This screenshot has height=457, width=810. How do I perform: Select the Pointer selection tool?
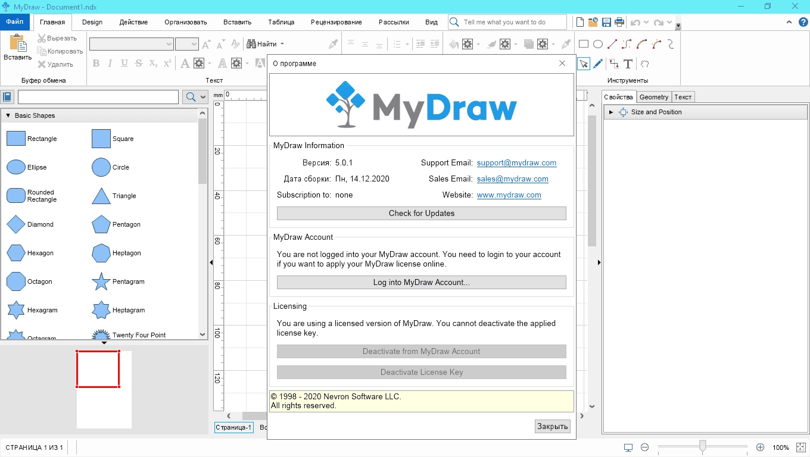point(584,64)
